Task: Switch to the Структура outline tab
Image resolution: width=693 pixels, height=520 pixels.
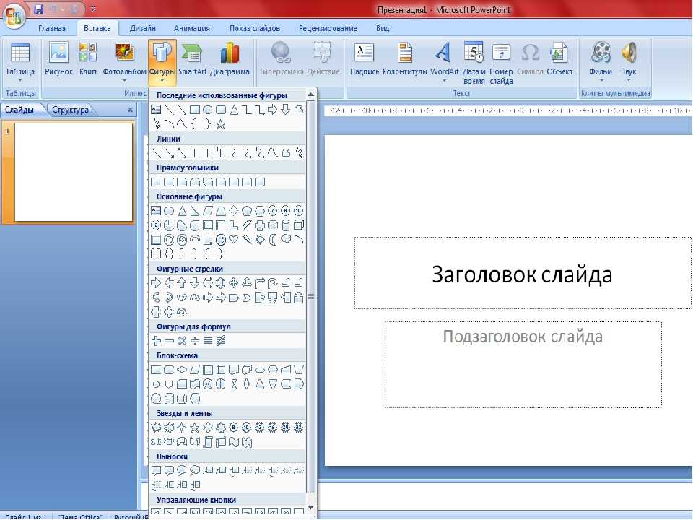Action: (x=70, y=110)
